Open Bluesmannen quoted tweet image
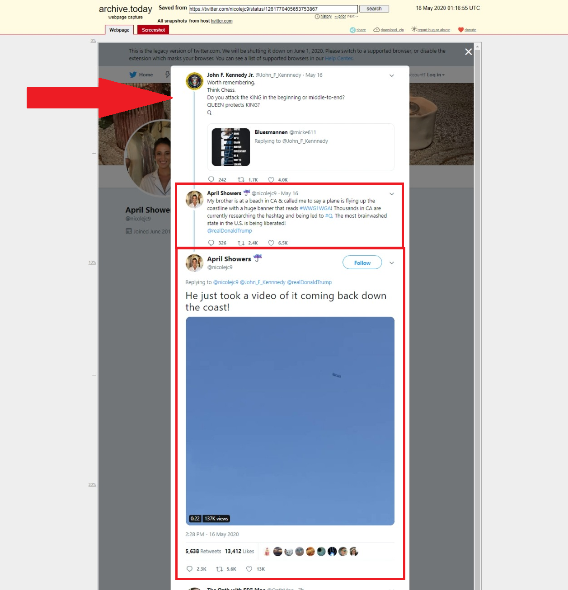This screenshot has width=568, height=590. pyautogui.click(x=231, y=147)
